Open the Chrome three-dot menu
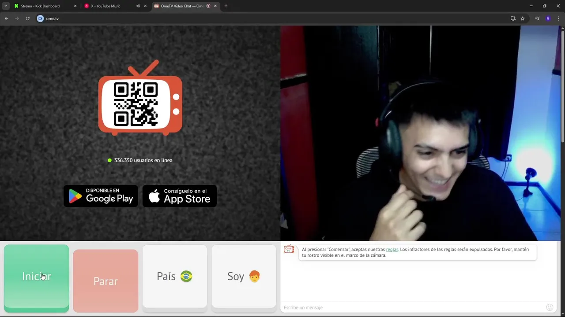The image size is (565, 317). (558, 18)
